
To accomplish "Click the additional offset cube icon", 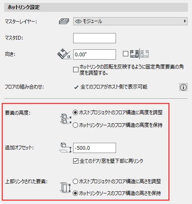I will point(65,148).
